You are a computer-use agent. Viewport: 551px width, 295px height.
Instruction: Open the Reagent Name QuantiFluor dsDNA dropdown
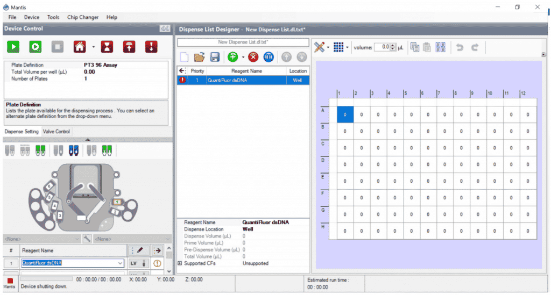click(120, 263)
